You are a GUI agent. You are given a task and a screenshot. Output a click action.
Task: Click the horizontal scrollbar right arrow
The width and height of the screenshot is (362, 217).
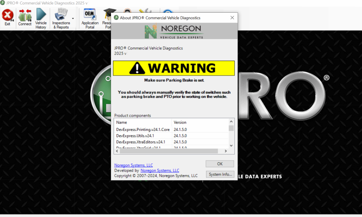(226, 151)
